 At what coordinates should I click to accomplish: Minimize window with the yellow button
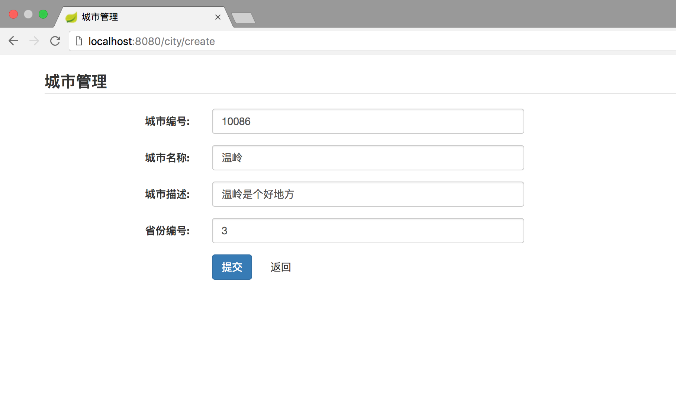point(28,14)
